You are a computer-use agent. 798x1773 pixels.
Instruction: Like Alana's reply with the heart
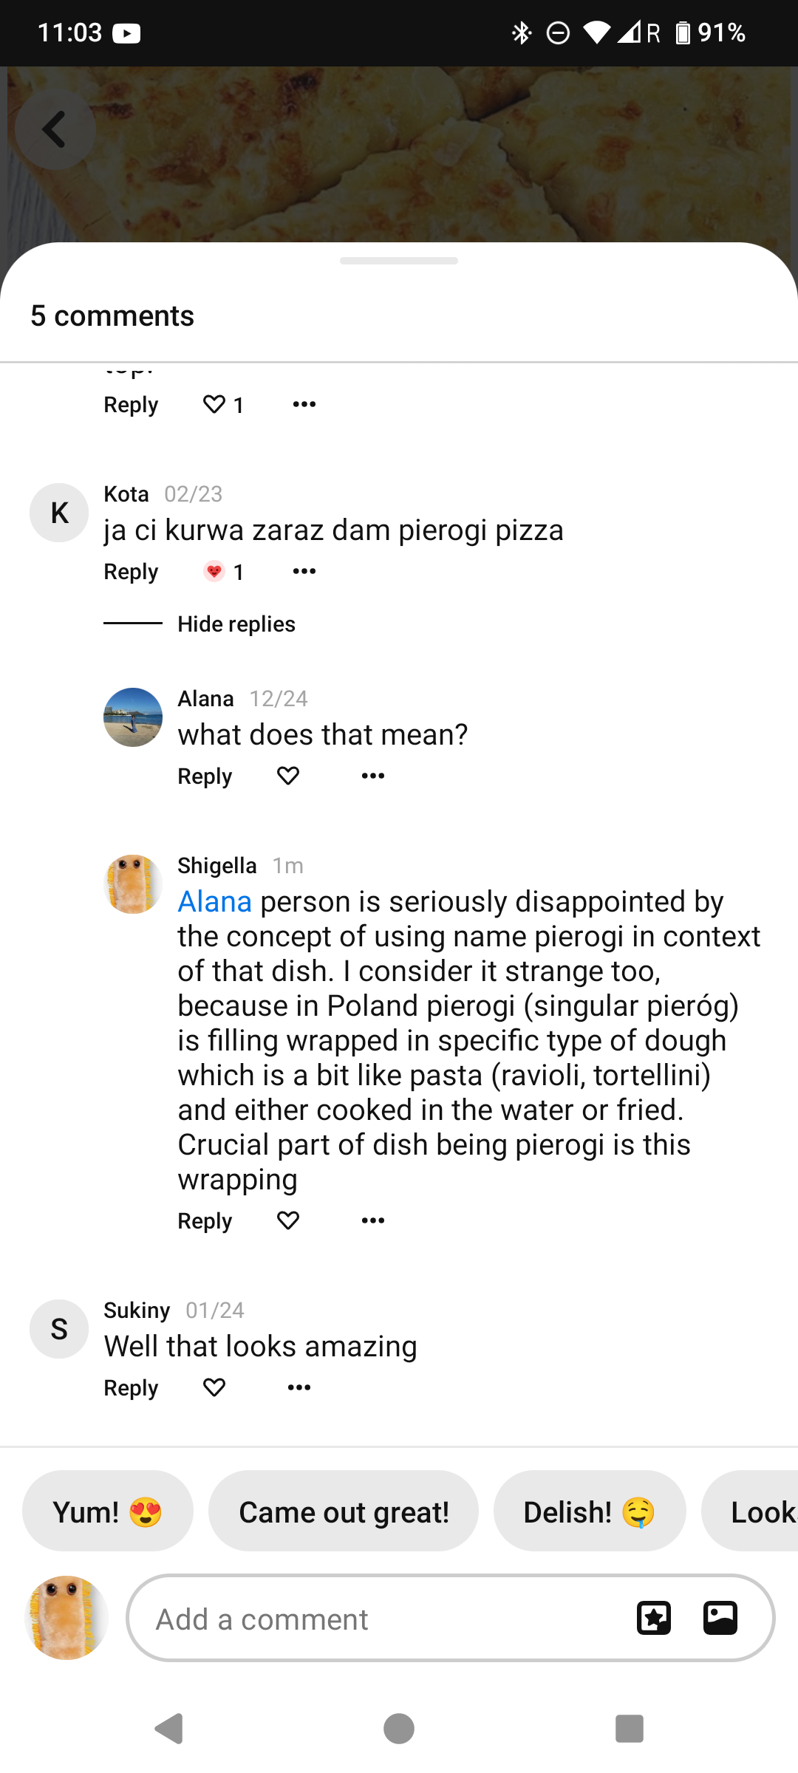click(x=288, y=776)
